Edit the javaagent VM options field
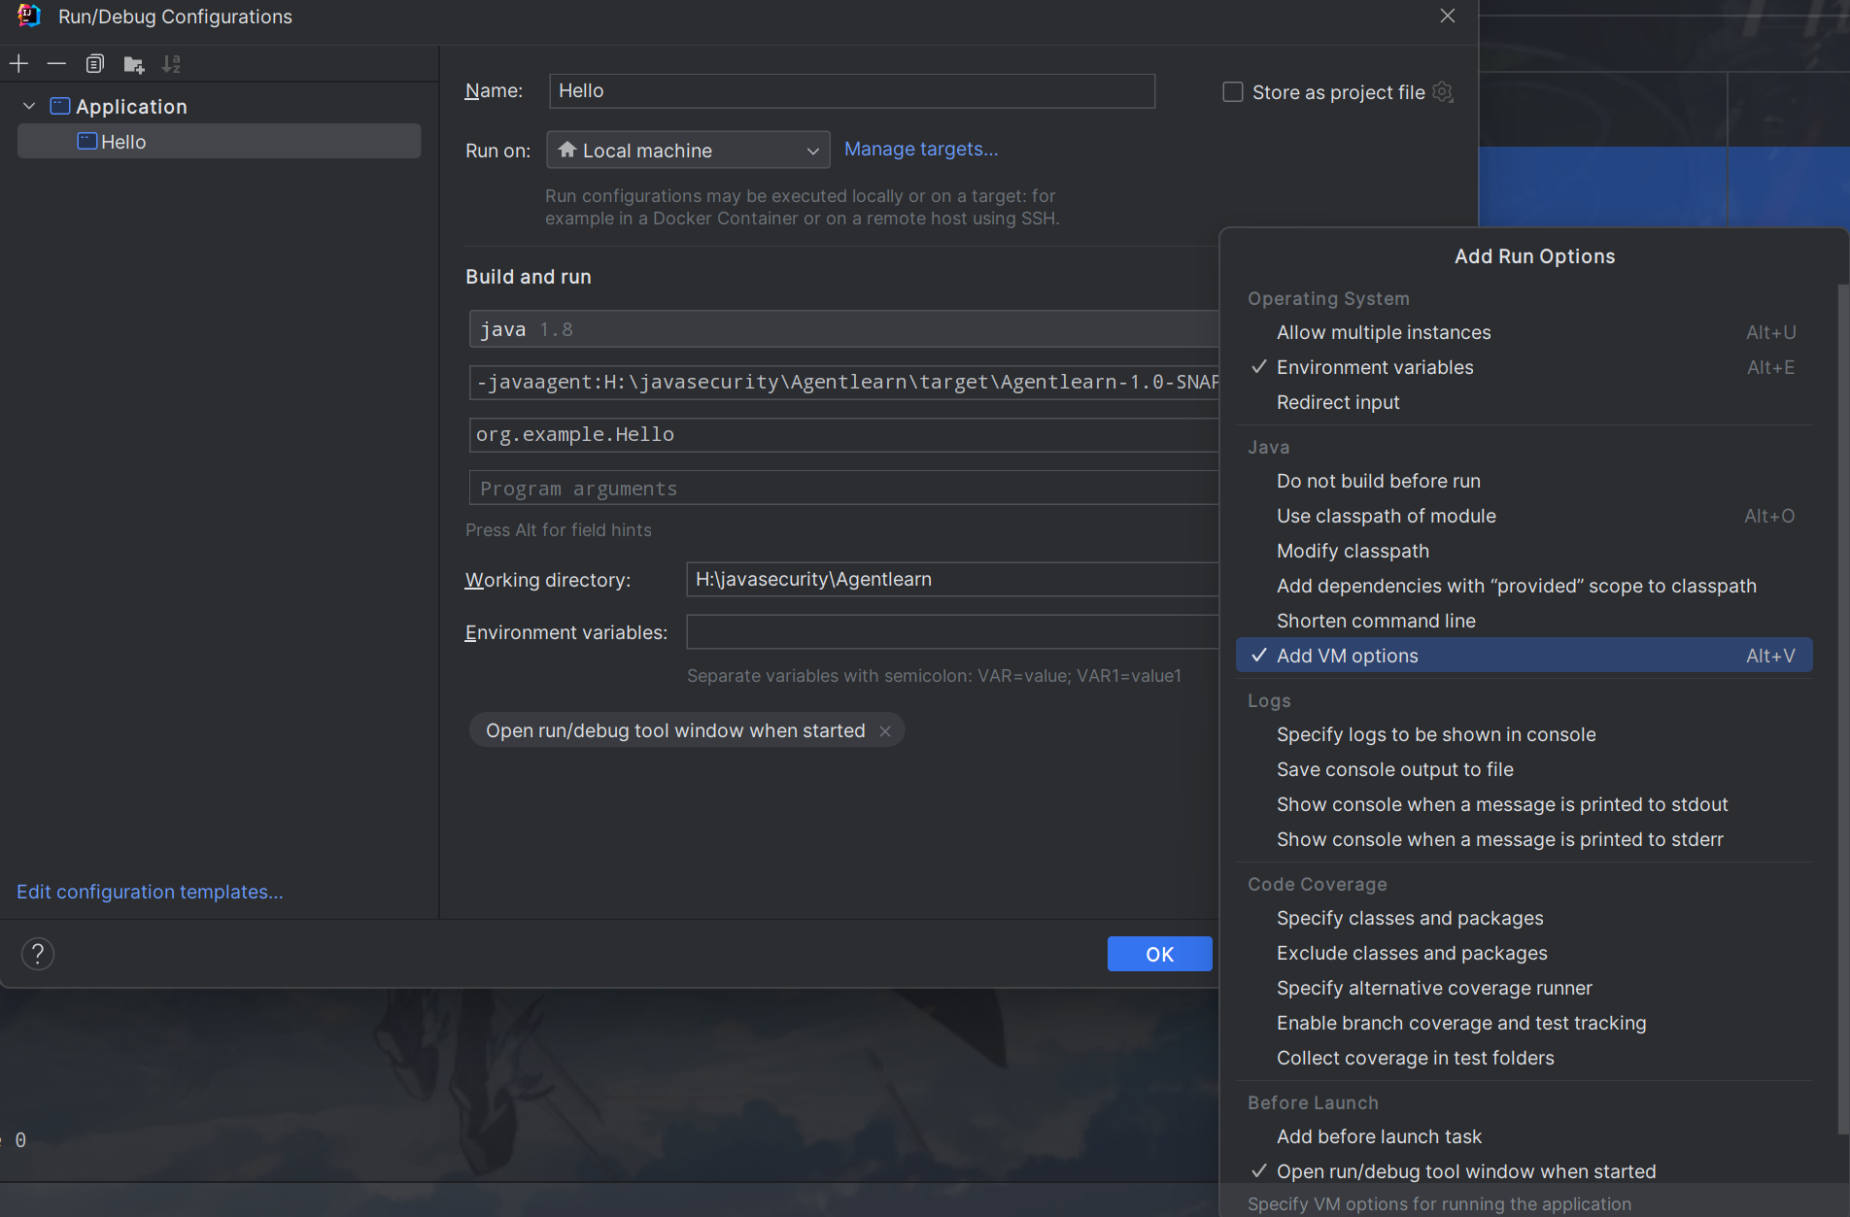Image resolution: width=1850 pixels, height=1217 pixels. tap(843, 382)
